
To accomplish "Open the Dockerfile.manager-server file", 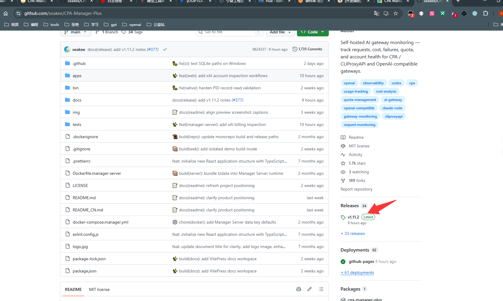I will point(97,173).
